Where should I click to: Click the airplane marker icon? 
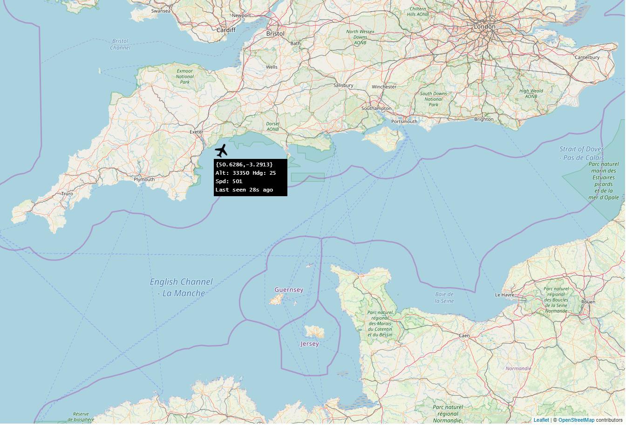[221, 151]
